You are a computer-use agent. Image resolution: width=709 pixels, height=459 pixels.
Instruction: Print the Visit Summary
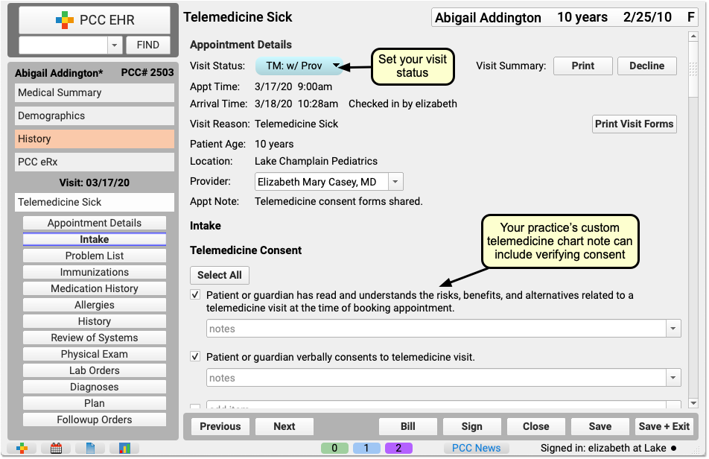tap(583, 66)
